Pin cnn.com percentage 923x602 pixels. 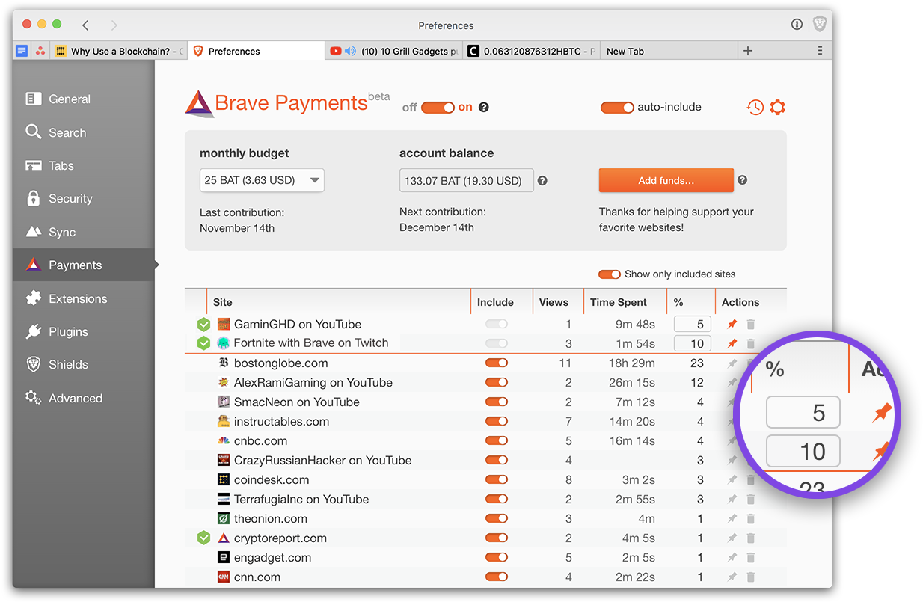(732, 577)
